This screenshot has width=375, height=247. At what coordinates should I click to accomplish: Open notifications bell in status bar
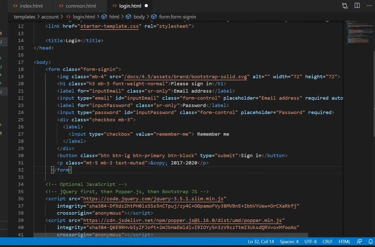click(370, 242)
